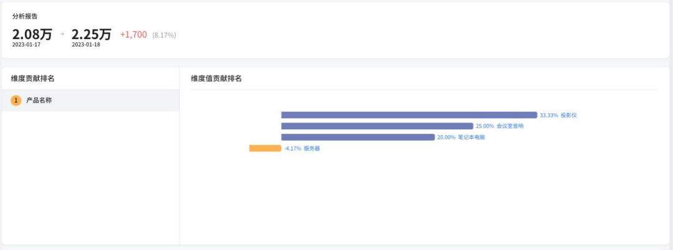This screenshot has height=250, width=673.
Task: Click the 服务器 label text
Action: 312,149
